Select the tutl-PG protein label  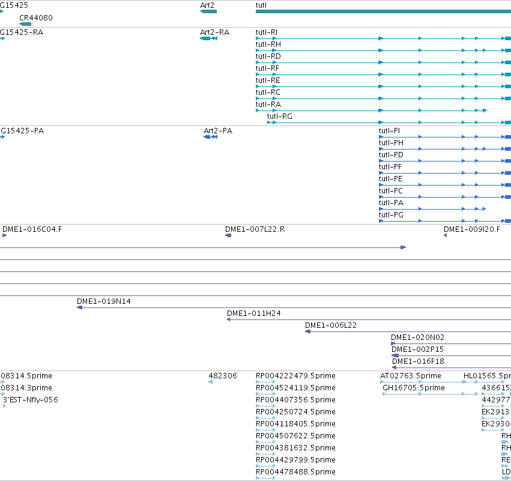(391, 215)
